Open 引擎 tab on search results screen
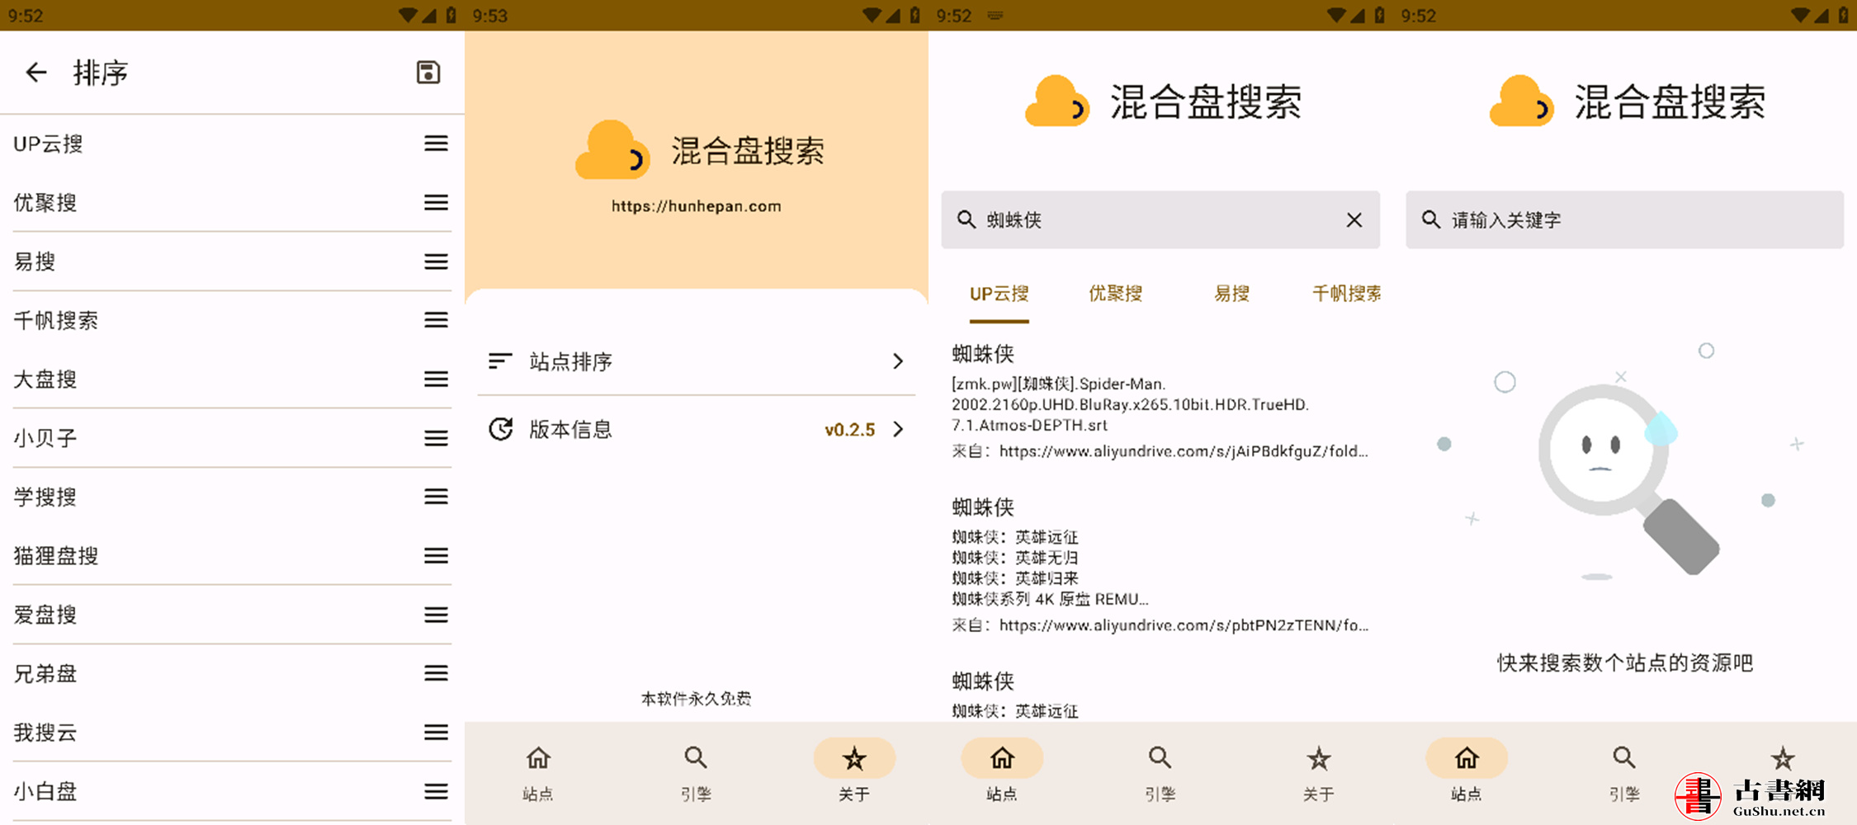This screenshot has height=825, width=1857. (x=1160, y=774)
